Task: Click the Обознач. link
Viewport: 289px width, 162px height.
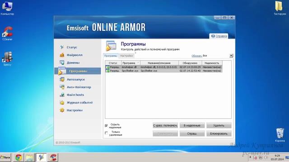Action: pyautogui.click(x=197, y=56)
